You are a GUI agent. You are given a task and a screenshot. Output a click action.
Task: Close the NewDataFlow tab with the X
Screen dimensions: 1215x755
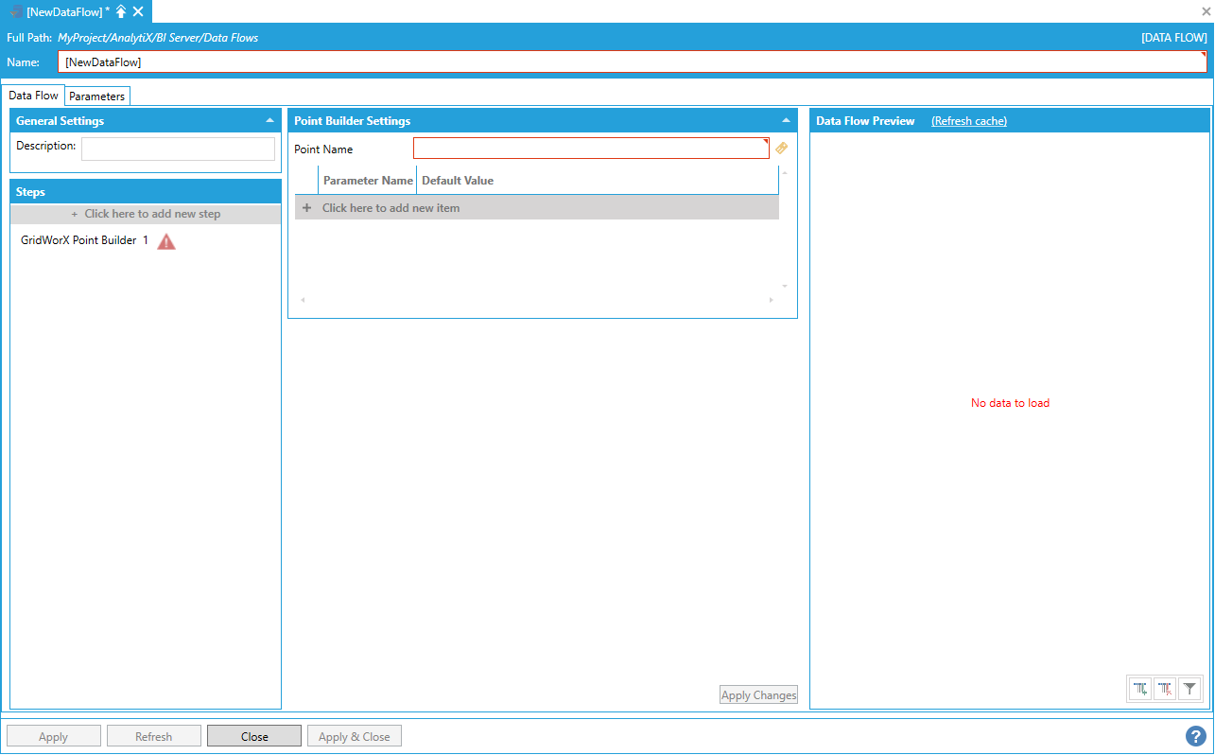pyautogui.click(x=138, y=11)
